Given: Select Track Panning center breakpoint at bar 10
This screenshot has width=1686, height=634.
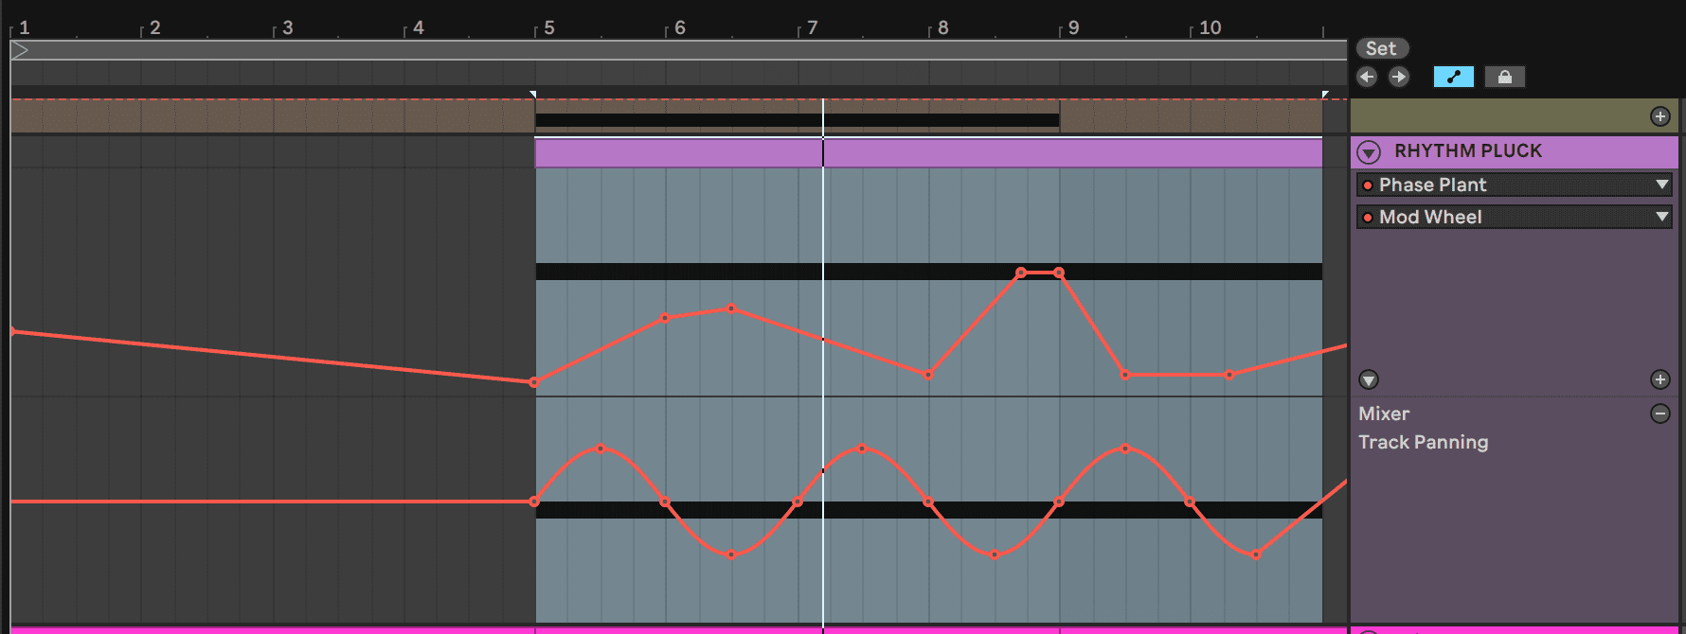Looking at the screenshot, I should coord(1190,502).
